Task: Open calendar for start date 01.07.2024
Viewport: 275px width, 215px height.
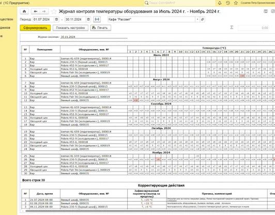Action: (56, 19)
